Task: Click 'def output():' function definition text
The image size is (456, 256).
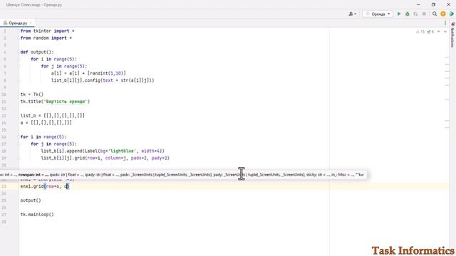Action: [37, 52]
